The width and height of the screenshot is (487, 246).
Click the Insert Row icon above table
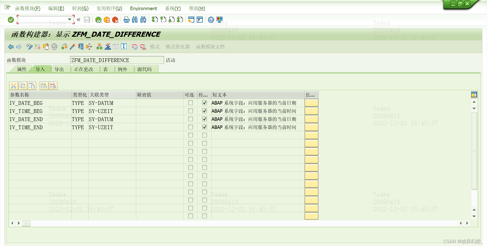44,86
